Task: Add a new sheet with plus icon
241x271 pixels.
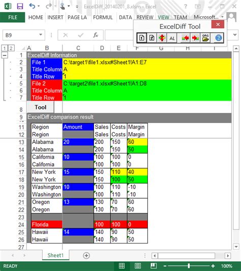Action: point(86,255)
